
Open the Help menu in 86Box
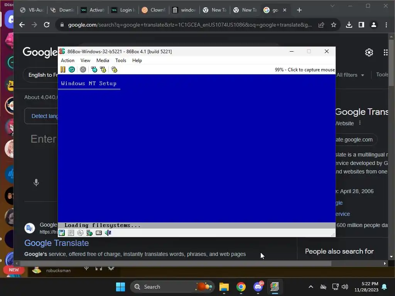[137, 61]
